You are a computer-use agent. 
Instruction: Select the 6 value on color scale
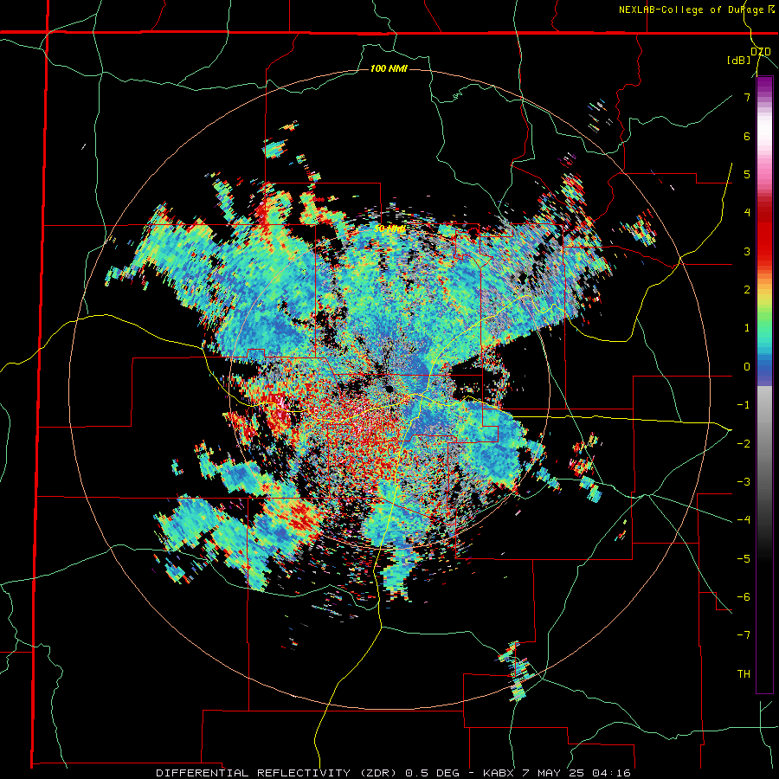click(747, 136)
